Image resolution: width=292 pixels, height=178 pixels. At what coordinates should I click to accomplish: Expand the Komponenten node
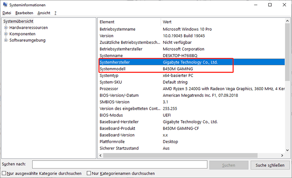coord(6,34)
